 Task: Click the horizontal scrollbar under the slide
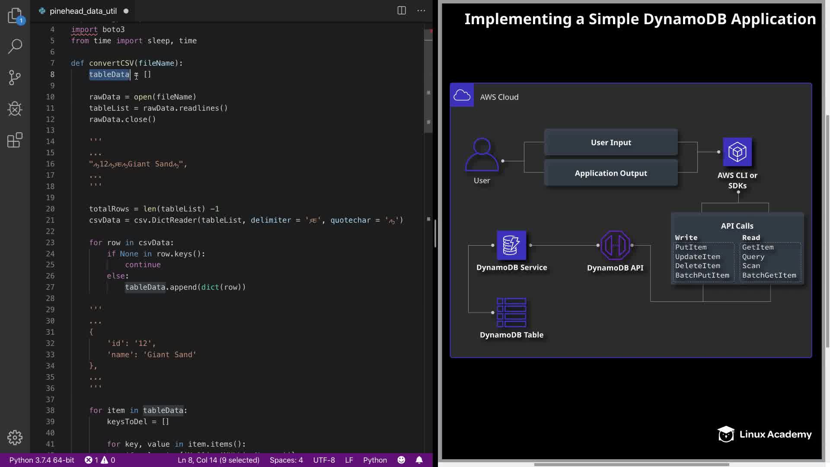[x=631, y=464]
